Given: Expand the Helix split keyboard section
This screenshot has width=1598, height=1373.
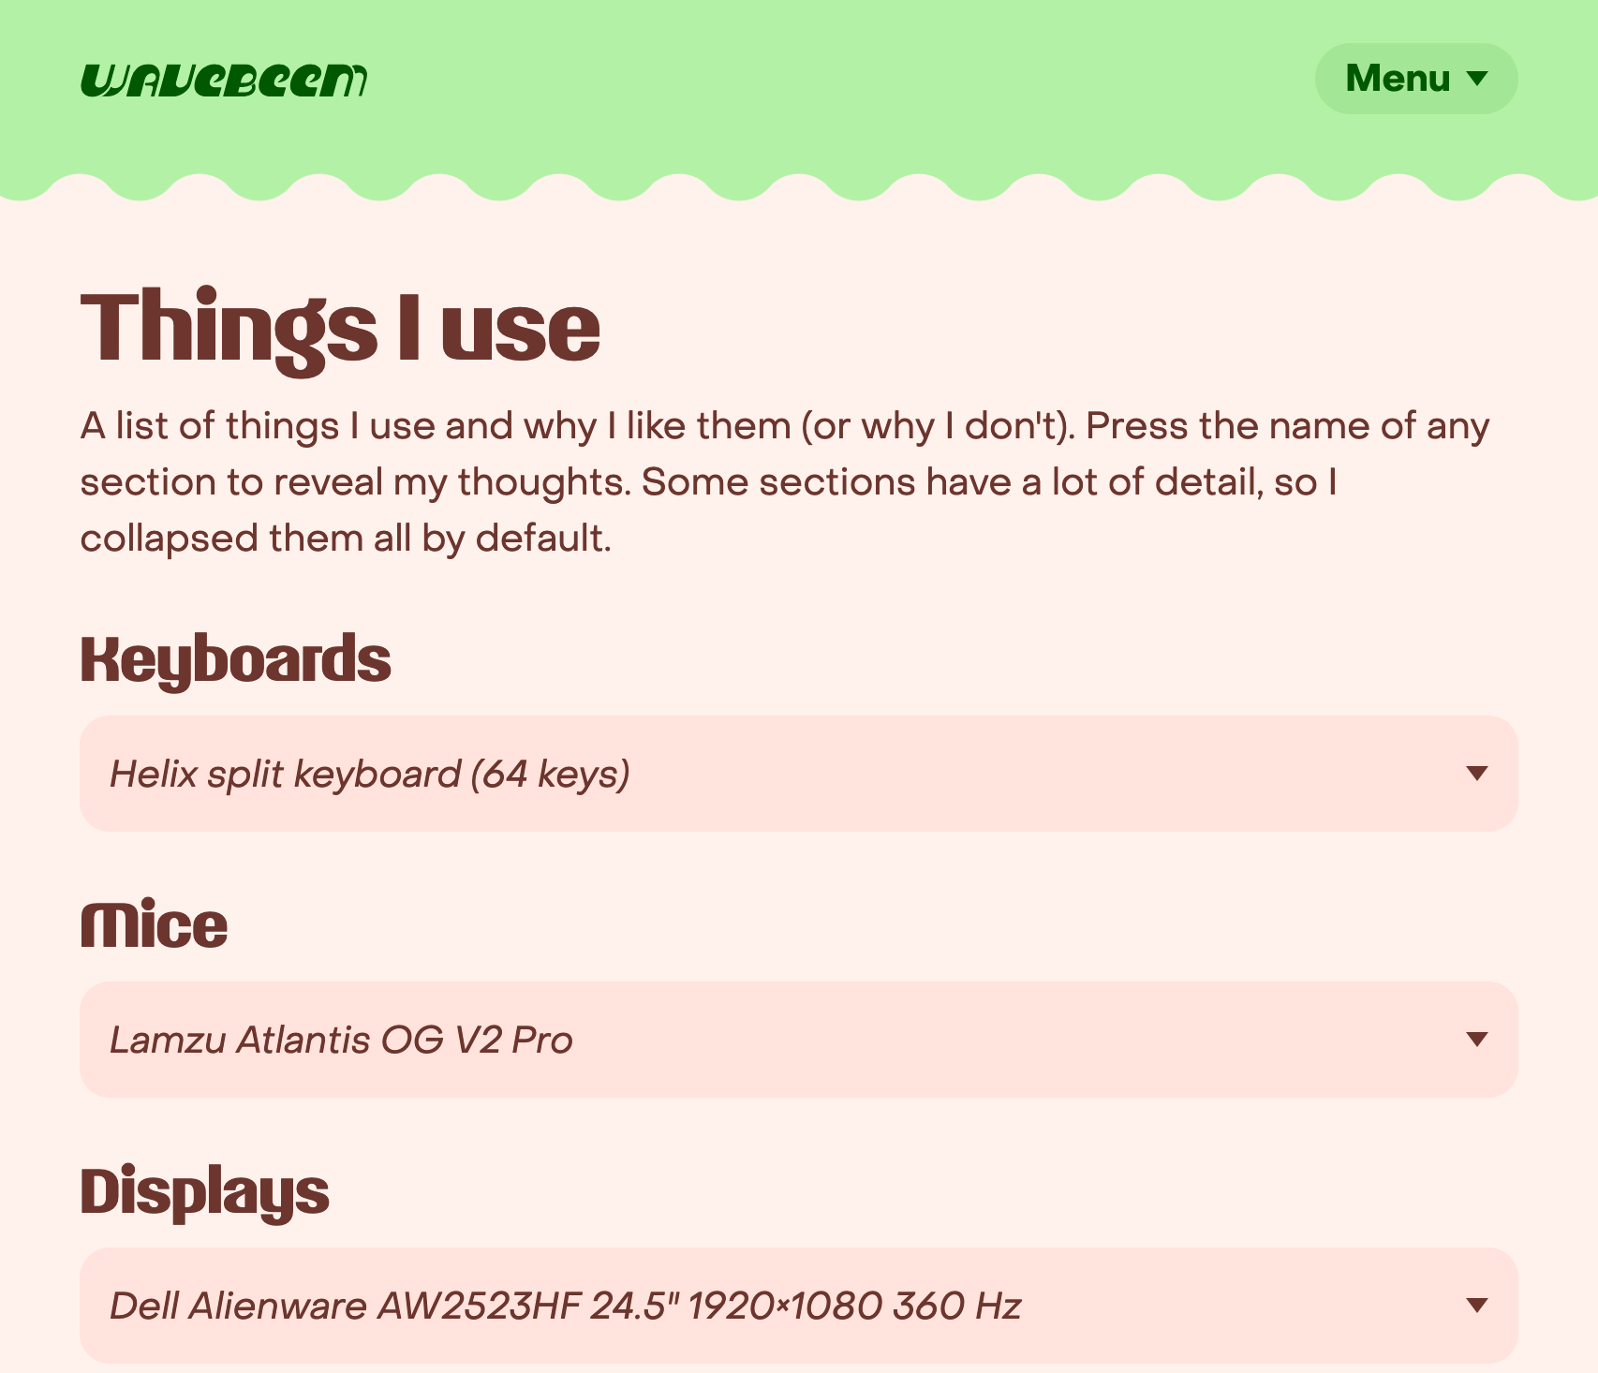Looking at the screenshot, I should coord(799,774).
